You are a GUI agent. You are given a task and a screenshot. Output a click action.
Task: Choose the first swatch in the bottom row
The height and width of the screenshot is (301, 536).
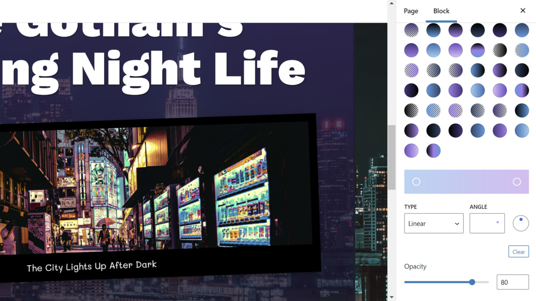tap(411, 150)
